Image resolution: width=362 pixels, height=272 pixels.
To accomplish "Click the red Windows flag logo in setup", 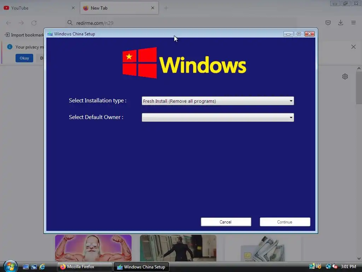I will (140, 63).
